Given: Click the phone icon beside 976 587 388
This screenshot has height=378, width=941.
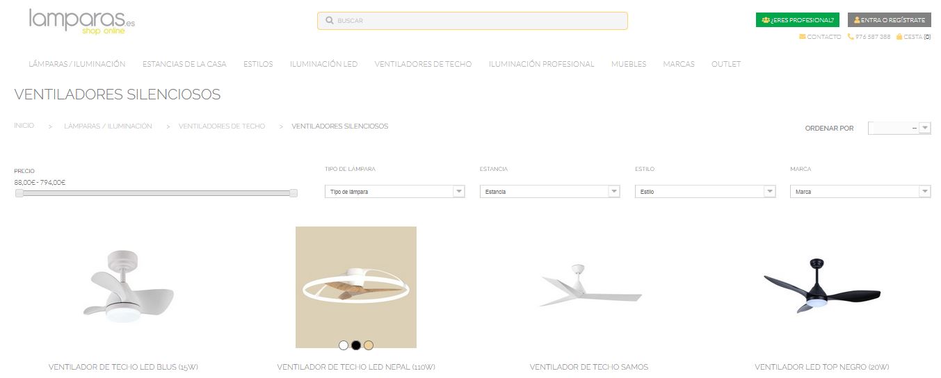Looking at the screenshot, I should pos(851,37).
